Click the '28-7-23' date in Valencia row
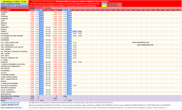This screenshot has width=182, height=110. [48, 62]
